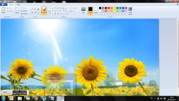Screen dimensions: 179x101
Task: Choose the Cloud callout shape
Action: [66, 13]
